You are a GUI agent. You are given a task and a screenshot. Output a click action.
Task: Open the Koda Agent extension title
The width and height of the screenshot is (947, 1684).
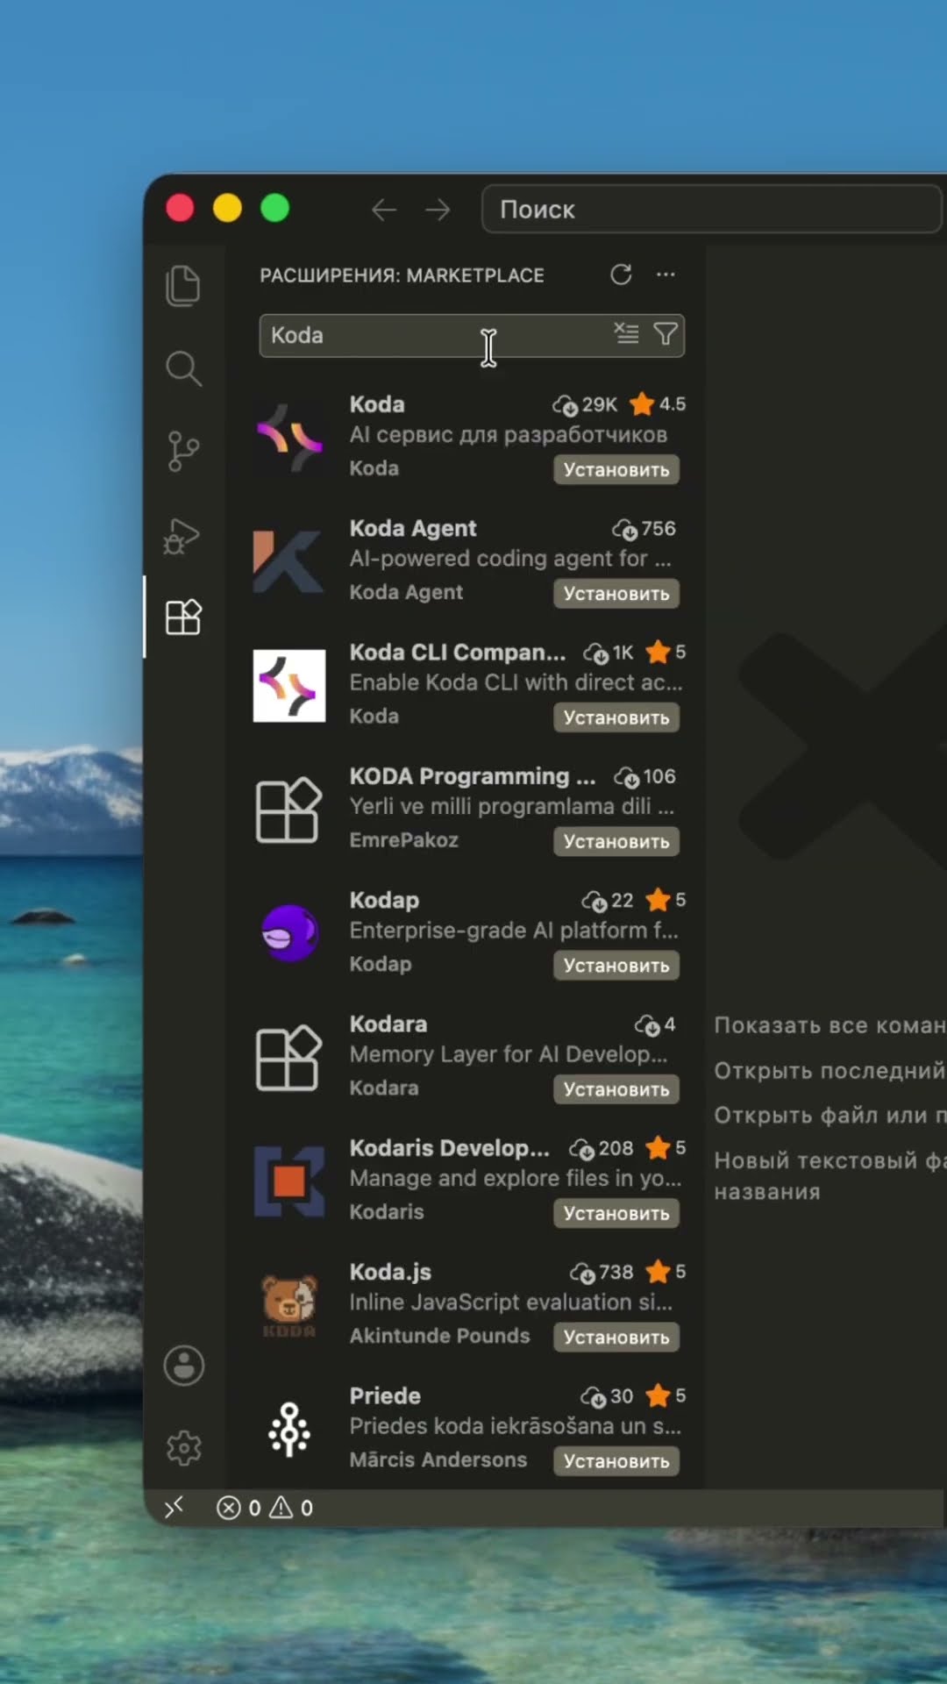pyautogui.click(x=413, y=528)
